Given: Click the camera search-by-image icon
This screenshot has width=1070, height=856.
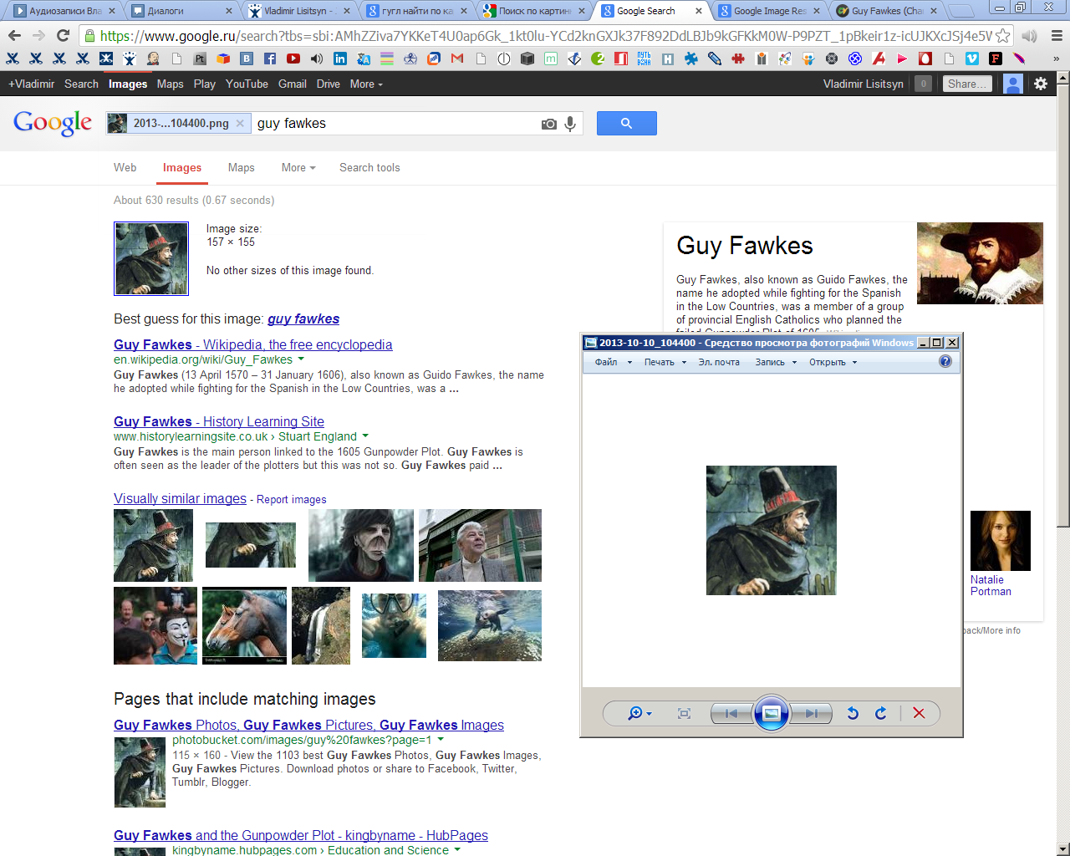Looking at the screenshot, I should coord(548,124).
